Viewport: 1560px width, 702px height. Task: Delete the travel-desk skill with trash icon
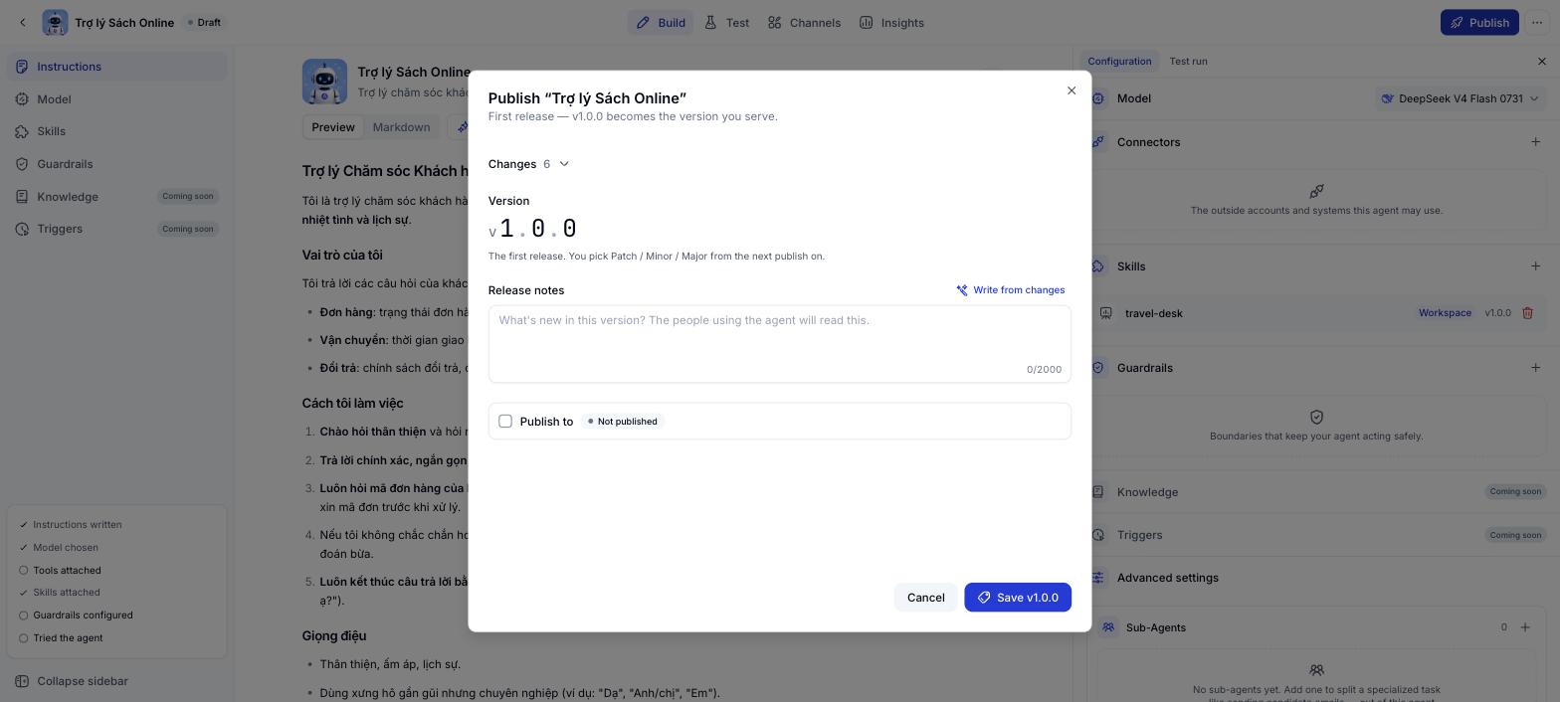pyautogui.click(x=1527, y=313)
